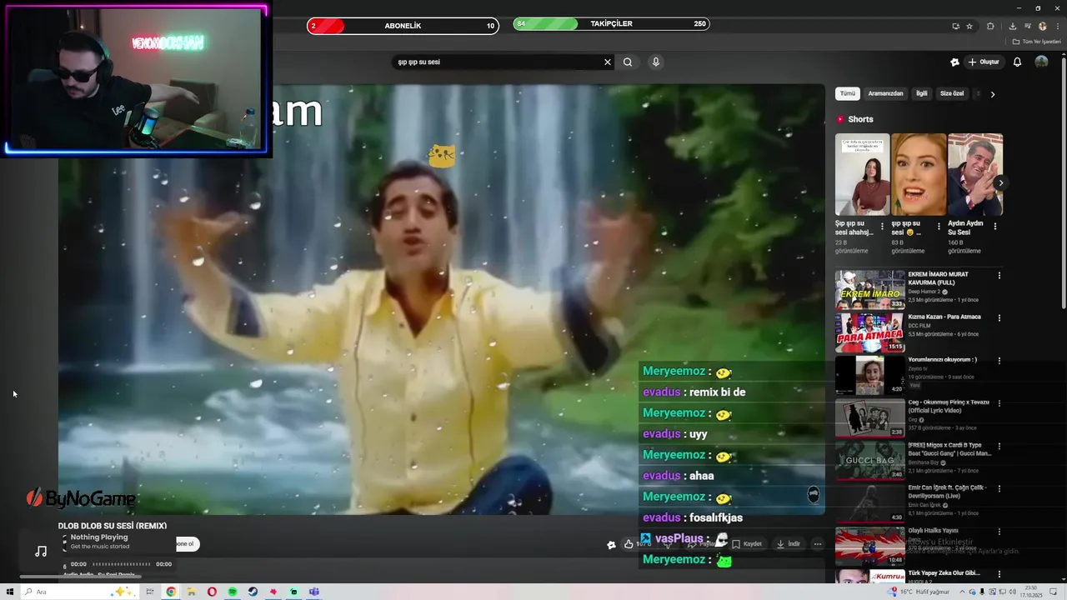Click the Windows Start button

click(8, 592)
